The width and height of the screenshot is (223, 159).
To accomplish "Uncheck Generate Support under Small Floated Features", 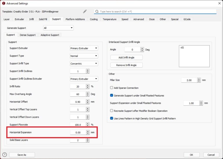I will pyautogui.click(x=112, y=95).
